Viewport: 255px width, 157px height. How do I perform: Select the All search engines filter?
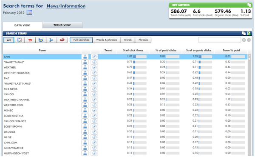[9, 40]
